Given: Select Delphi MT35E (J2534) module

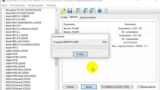Looking at the screenshot, I should pos(16,57).
